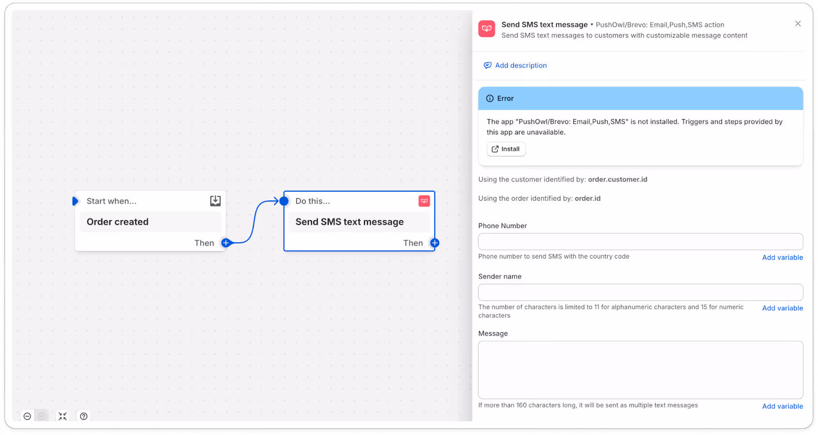Click Add variable for Sender name

pos(783,308)
